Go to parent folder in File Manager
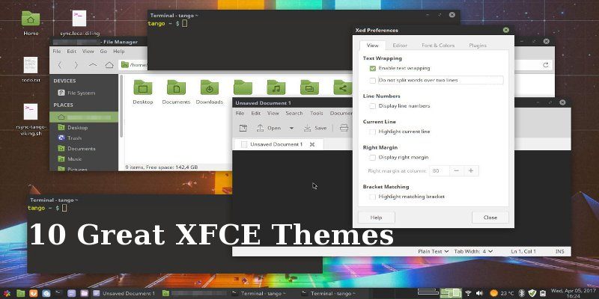 pyautogui.click(x=92, y=65)
